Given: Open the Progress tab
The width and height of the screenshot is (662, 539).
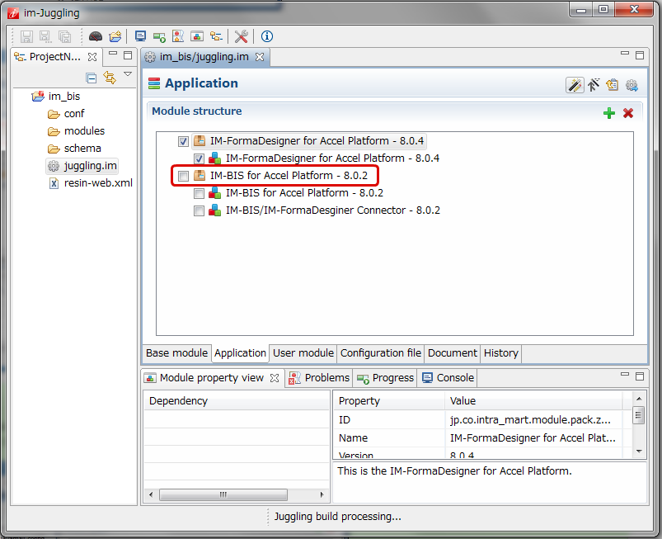Looking at the screenshot, I should coord(385,378).
